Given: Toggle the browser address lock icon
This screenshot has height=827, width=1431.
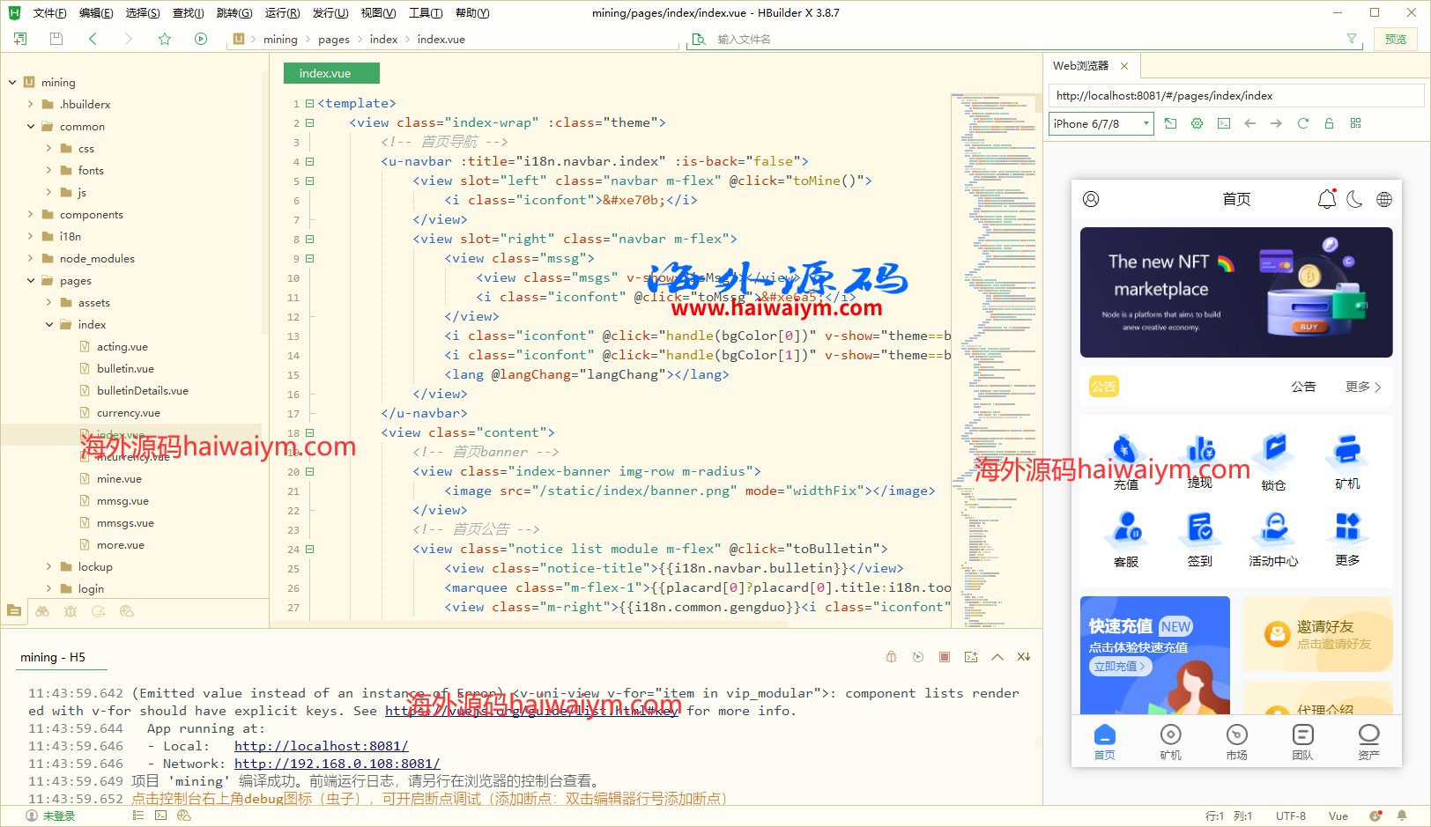Looking at the screenshot, I should pyautogui.click(x=1329, y=123).
